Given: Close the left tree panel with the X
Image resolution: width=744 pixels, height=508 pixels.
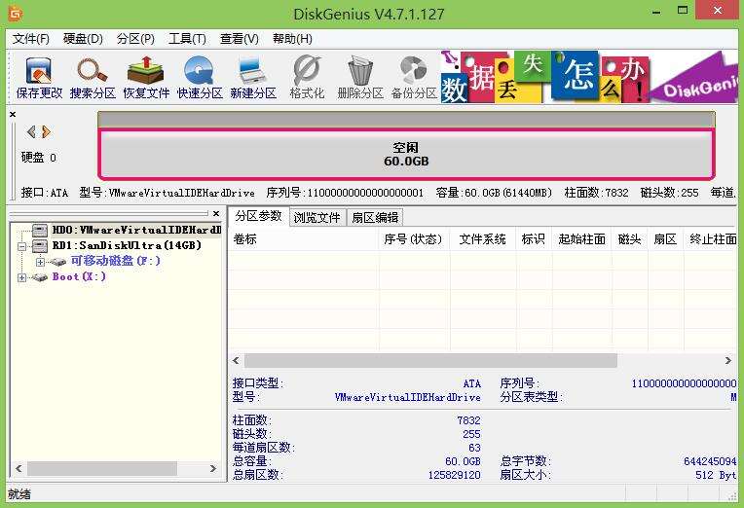Looking at the screenshot, I should click(216, 214).
